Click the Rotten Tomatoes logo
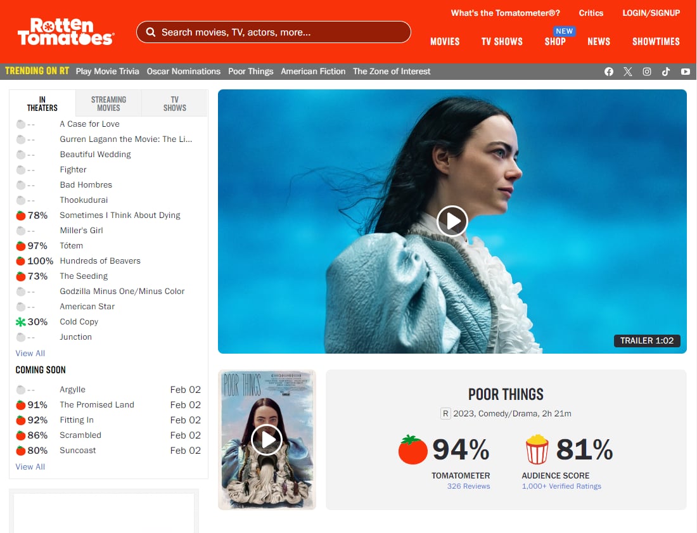The image size is (697, 533). click(65, 32)
